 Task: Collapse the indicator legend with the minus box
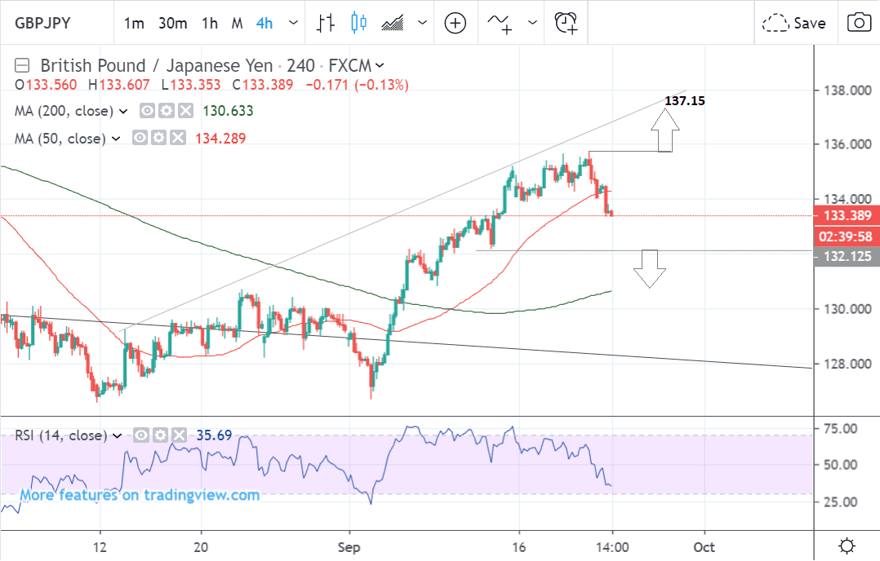pyautogui.click(x=23, y=66)
